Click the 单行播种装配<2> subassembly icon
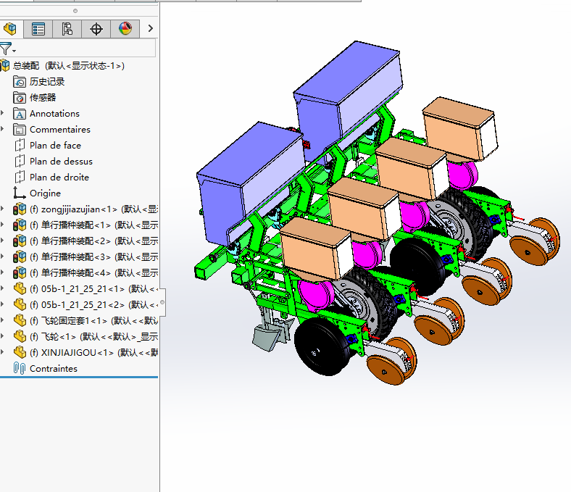Viewport: 571px width, 492px height. (20, 241)
